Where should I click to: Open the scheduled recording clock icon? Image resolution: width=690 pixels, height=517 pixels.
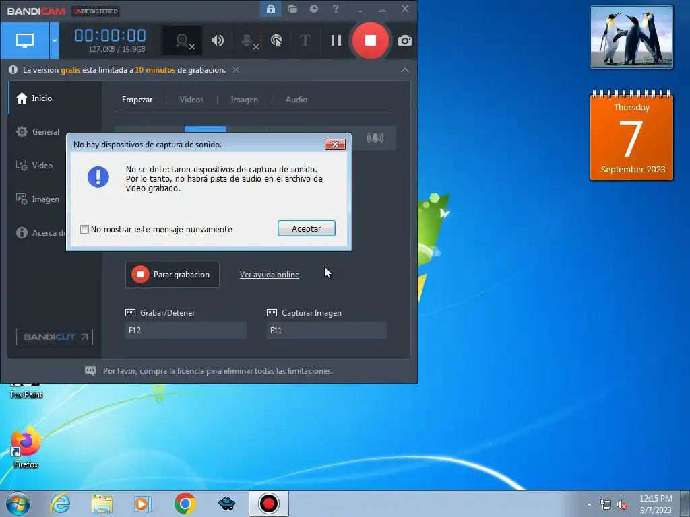(x=314, y=9)
